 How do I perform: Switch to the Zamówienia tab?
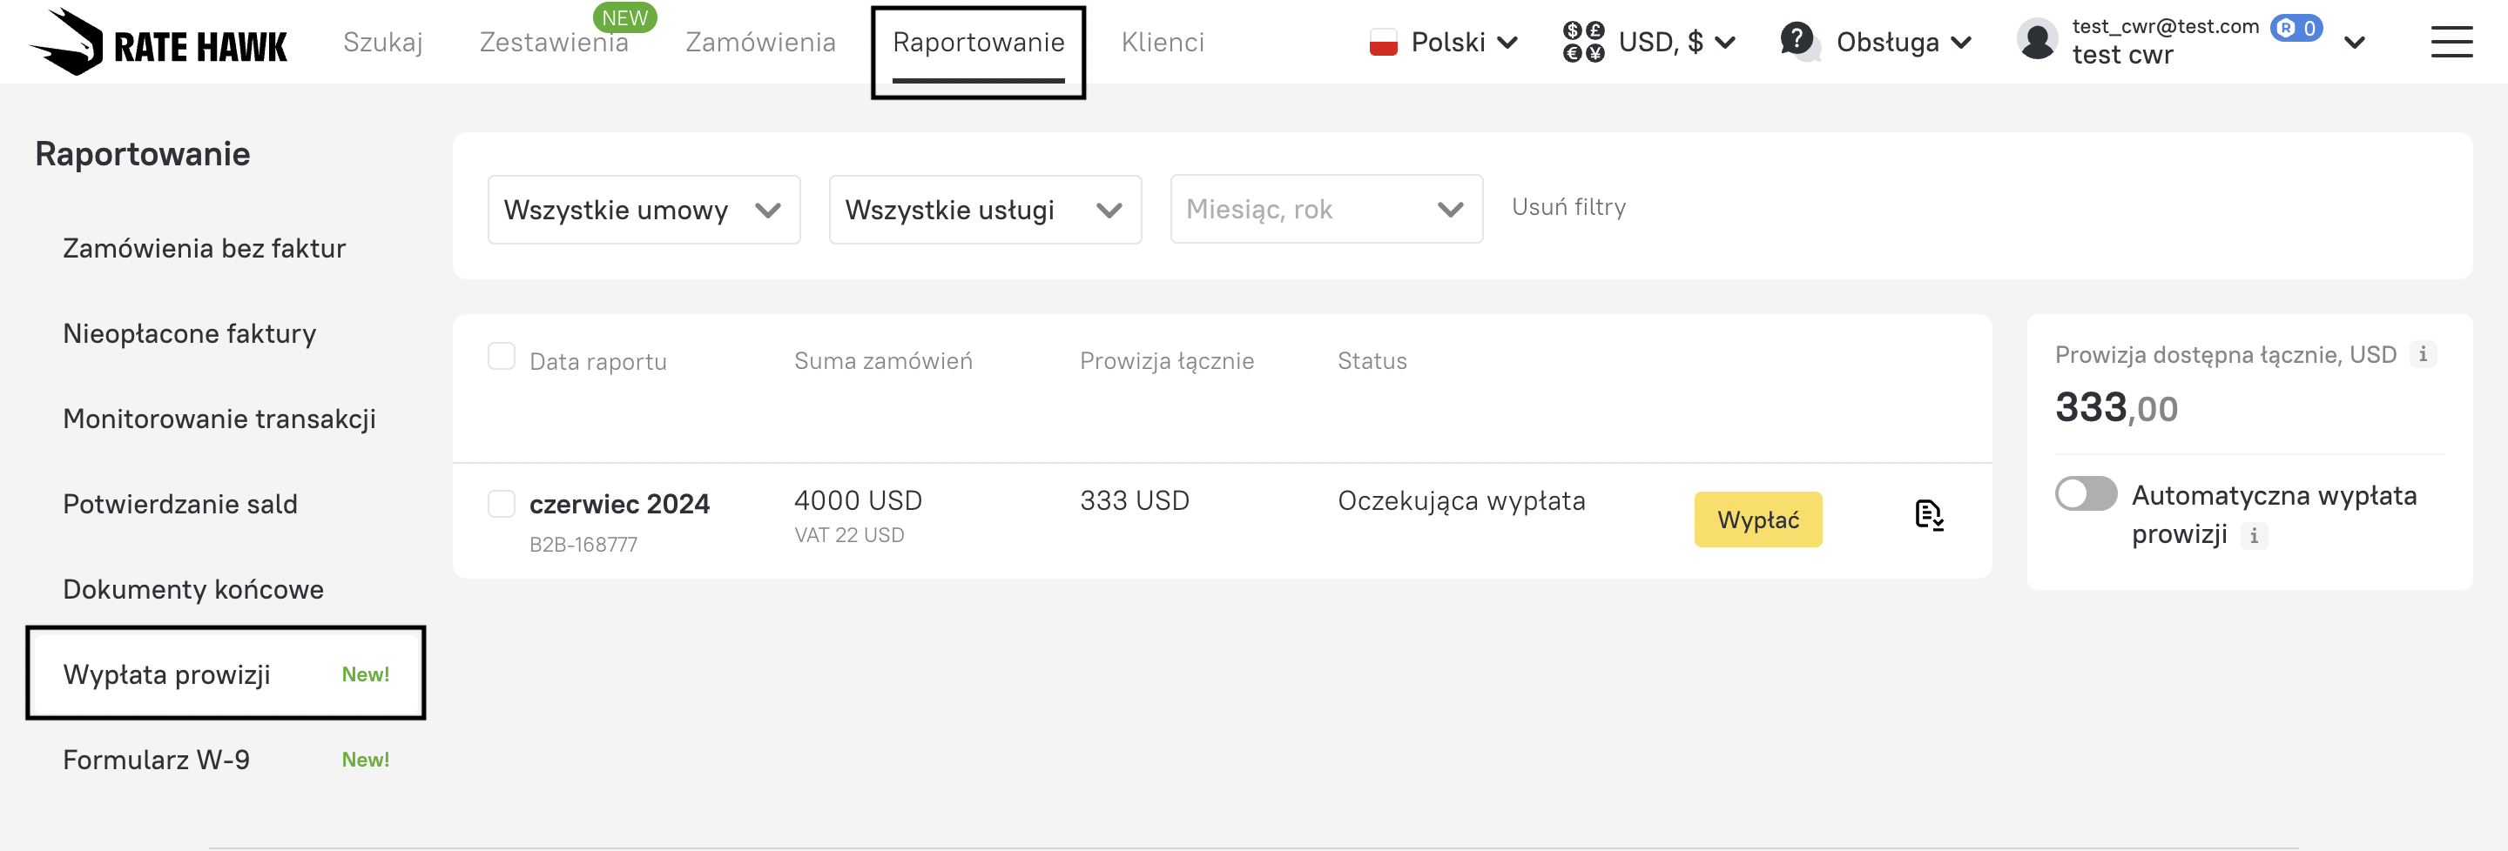[x=760, y=43]
